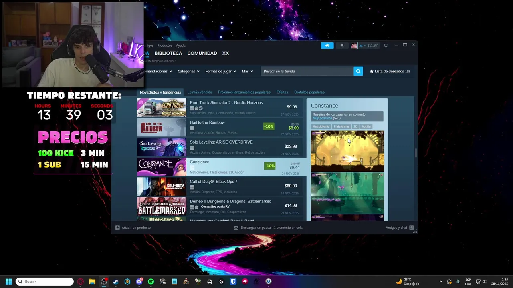Open the Productos menu
513x288 pixels.
tap(165, 46)
